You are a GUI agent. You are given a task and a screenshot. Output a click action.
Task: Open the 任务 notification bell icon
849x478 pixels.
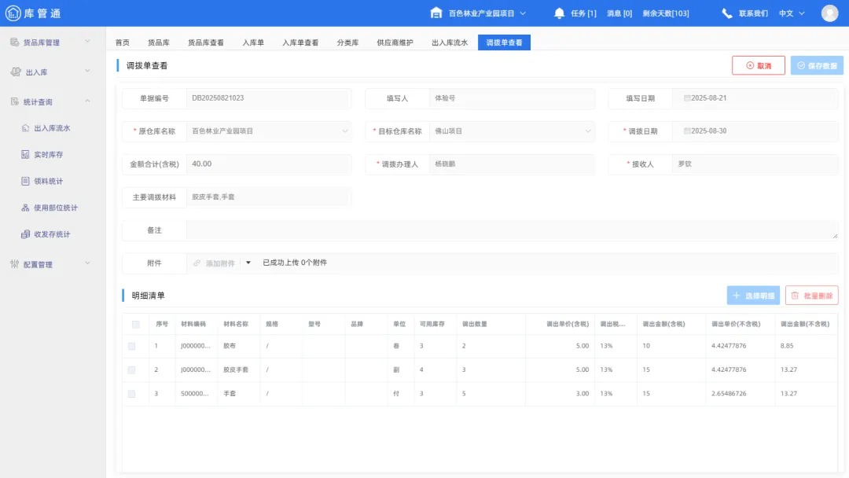tap(558, 13)
